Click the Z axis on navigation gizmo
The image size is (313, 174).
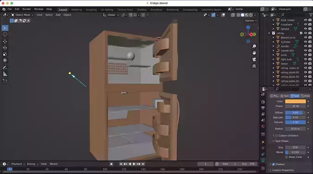pos(248,27)
